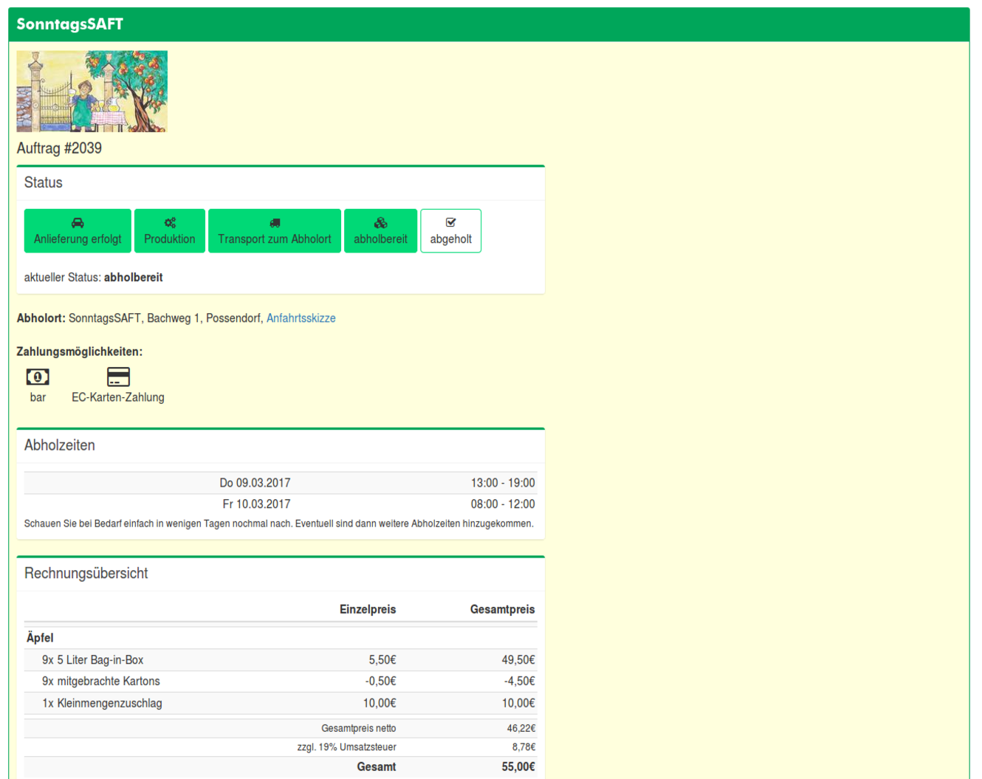This screenshot has height=779, width=982.
Task: Click the car icon on Anlieferung erfolgt
Action: pyautogui.click(x=78, y=223)
